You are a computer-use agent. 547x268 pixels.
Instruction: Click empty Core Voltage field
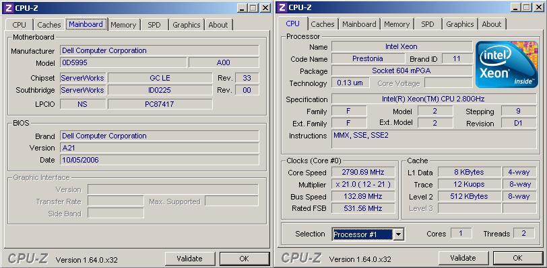click(448, 83)
